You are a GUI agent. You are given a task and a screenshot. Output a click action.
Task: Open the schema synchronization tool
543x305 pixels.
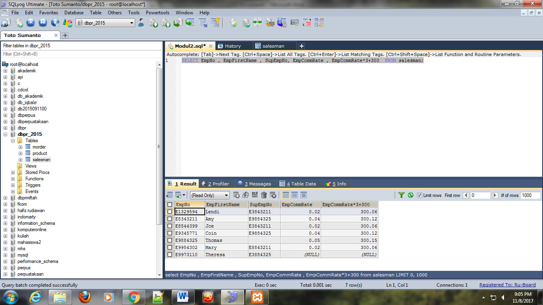point(258,23)
